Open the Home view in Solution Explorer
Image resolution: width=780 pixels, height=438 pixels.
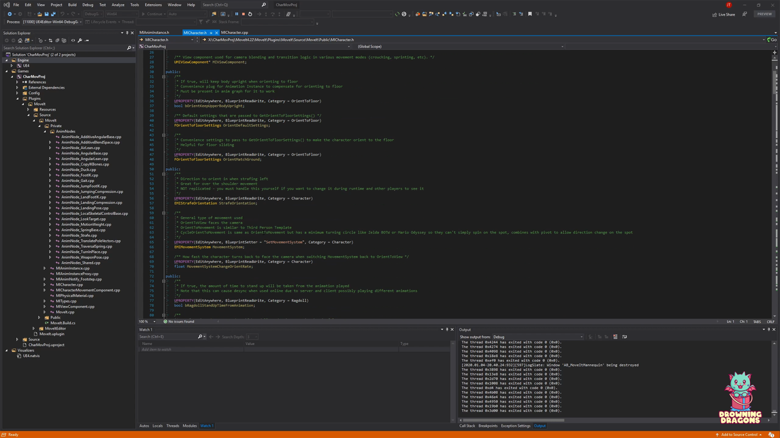(x=20, y=40)
